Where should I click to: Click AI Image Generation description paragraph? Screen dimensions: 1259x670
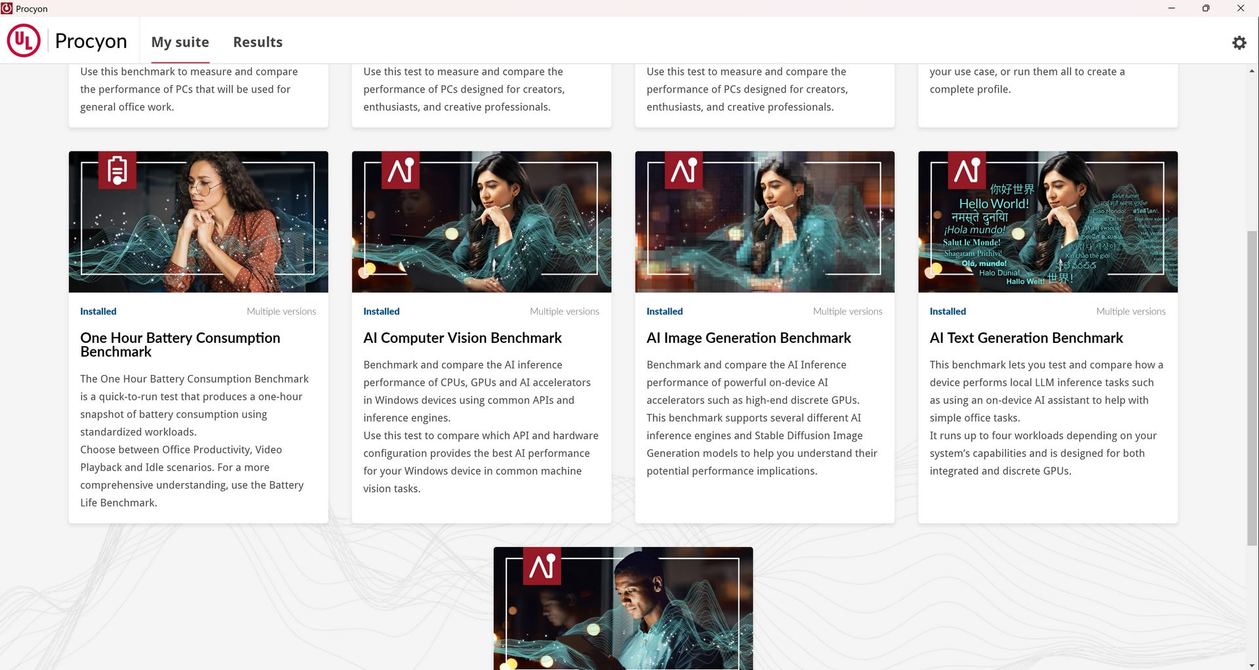[x=762, y=418]
